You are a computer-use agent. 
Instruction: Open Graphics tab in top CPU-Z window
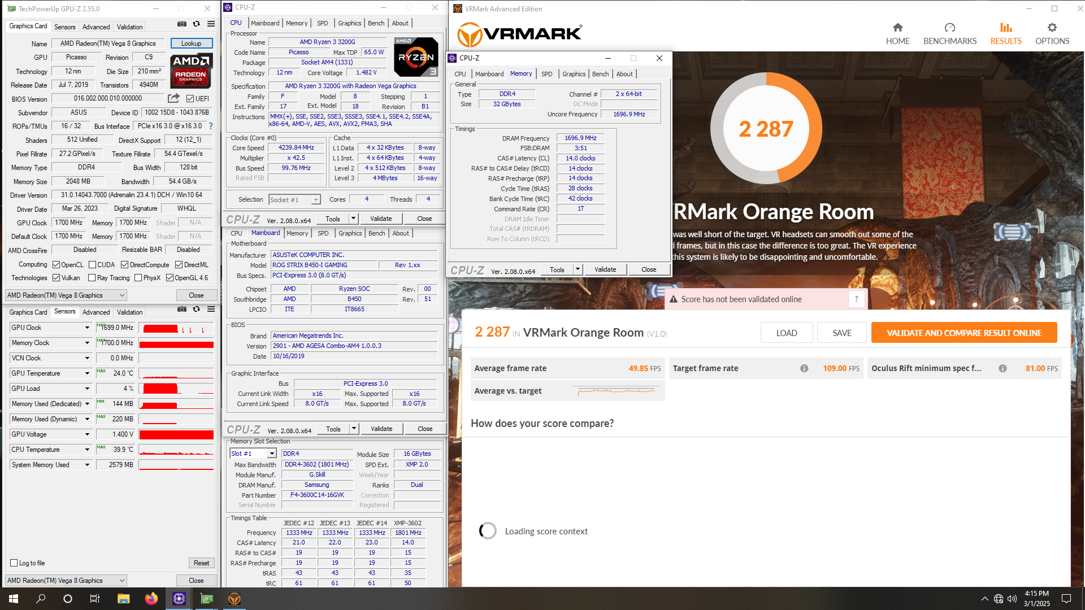click(349, 23)
